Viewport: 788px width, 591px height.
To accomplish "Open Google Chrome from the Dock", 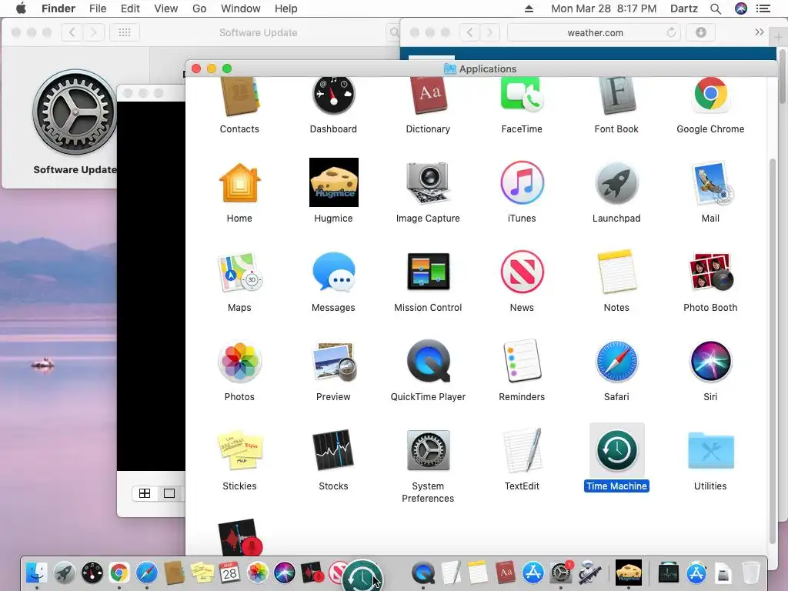I will (119, 573).
